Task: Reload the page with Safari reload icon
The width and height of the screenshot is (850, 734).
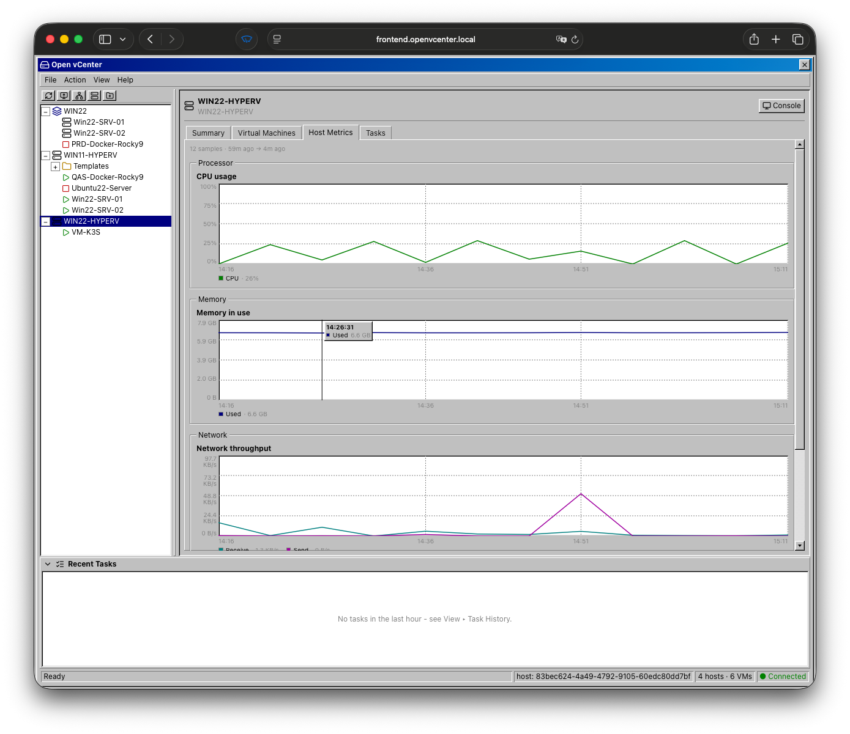Action: (575, 39)
